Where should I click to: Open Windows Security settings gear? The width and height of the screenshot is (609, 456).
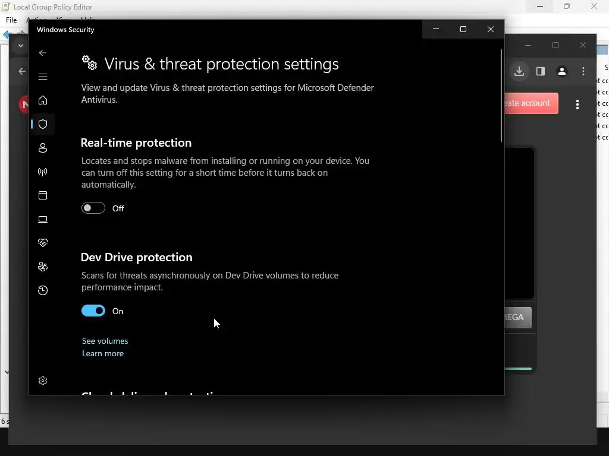[x=43, y=381]
